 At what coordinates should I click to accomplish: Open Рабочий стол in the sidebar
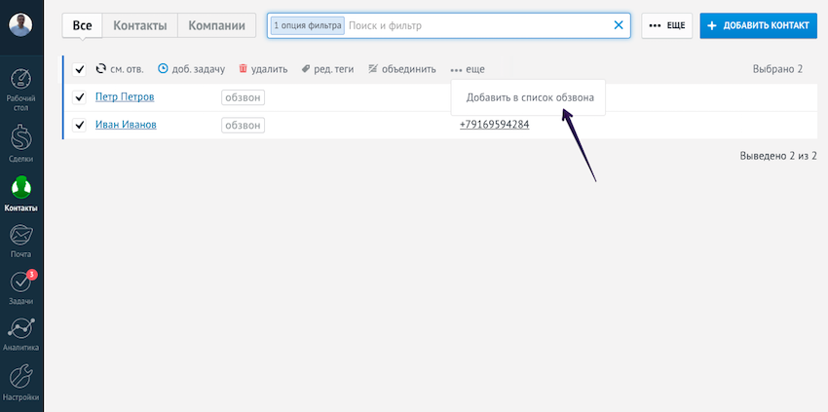point(21,90)
